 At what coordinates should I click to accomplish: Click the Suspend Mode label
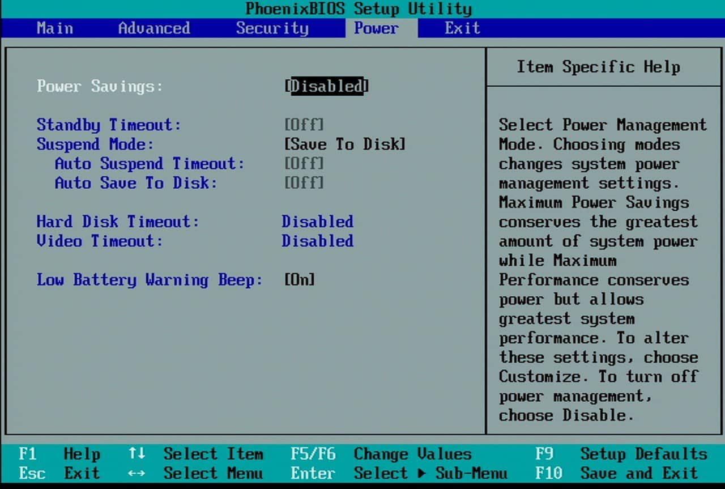[95, 144]
